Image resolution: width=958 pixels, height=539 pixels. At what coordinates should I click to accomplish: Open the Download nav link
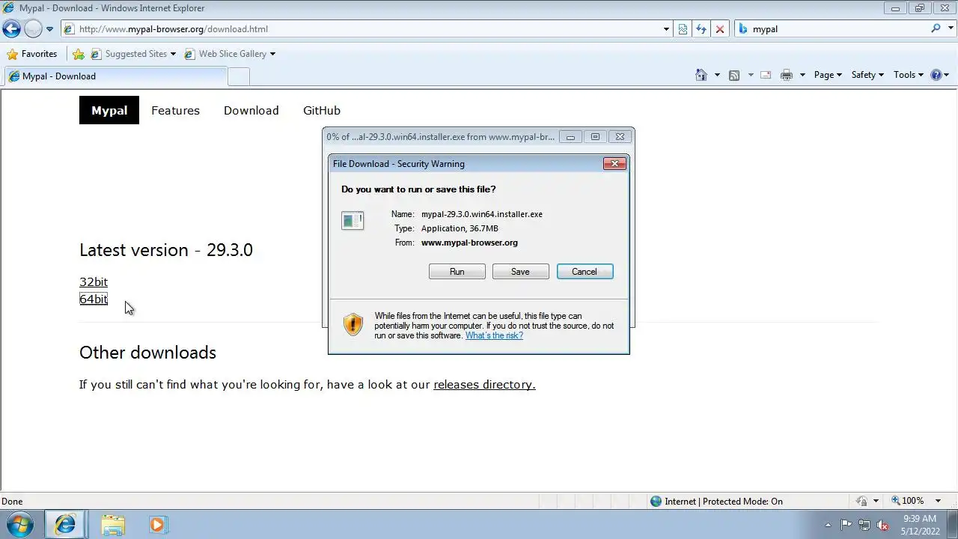point(251,110)
